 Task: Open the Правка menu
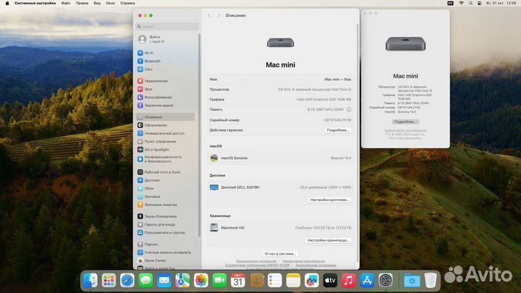pos(82,3)
